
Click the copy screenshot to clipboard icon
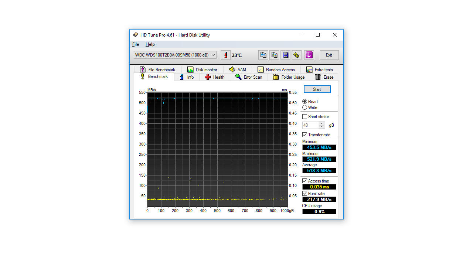(x=274, y=55)
